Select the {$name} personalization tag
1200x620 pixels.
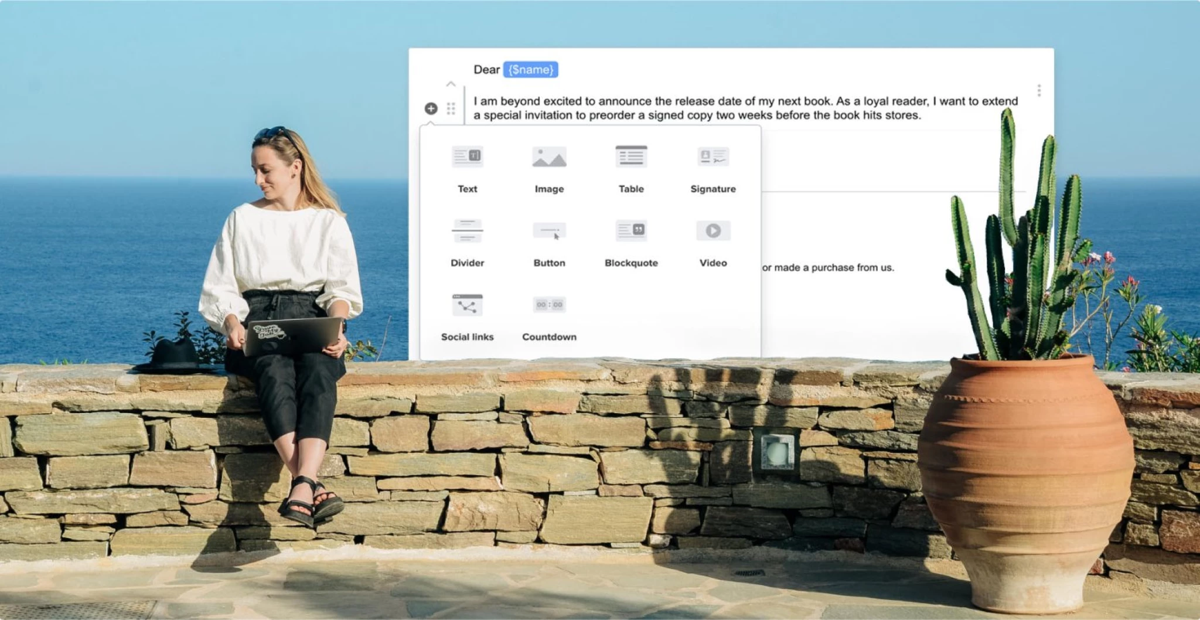click(530, 70)
